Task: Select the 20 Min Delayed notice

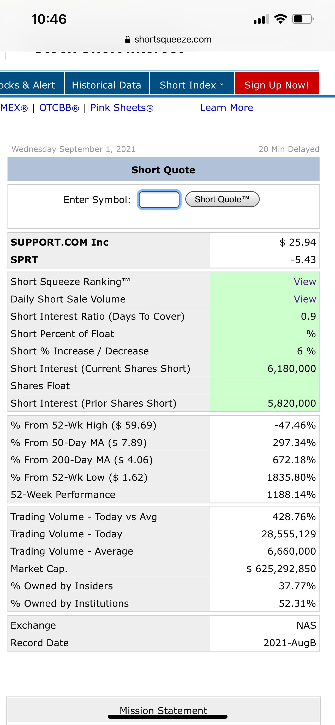Action: (289, 149)
